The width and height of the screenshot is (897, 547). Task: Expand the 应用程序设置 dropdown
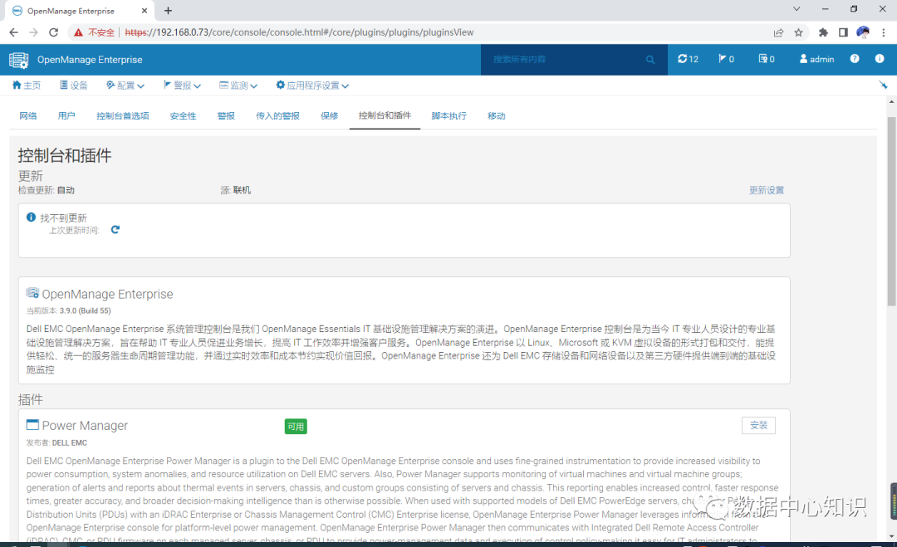[312, 85]
